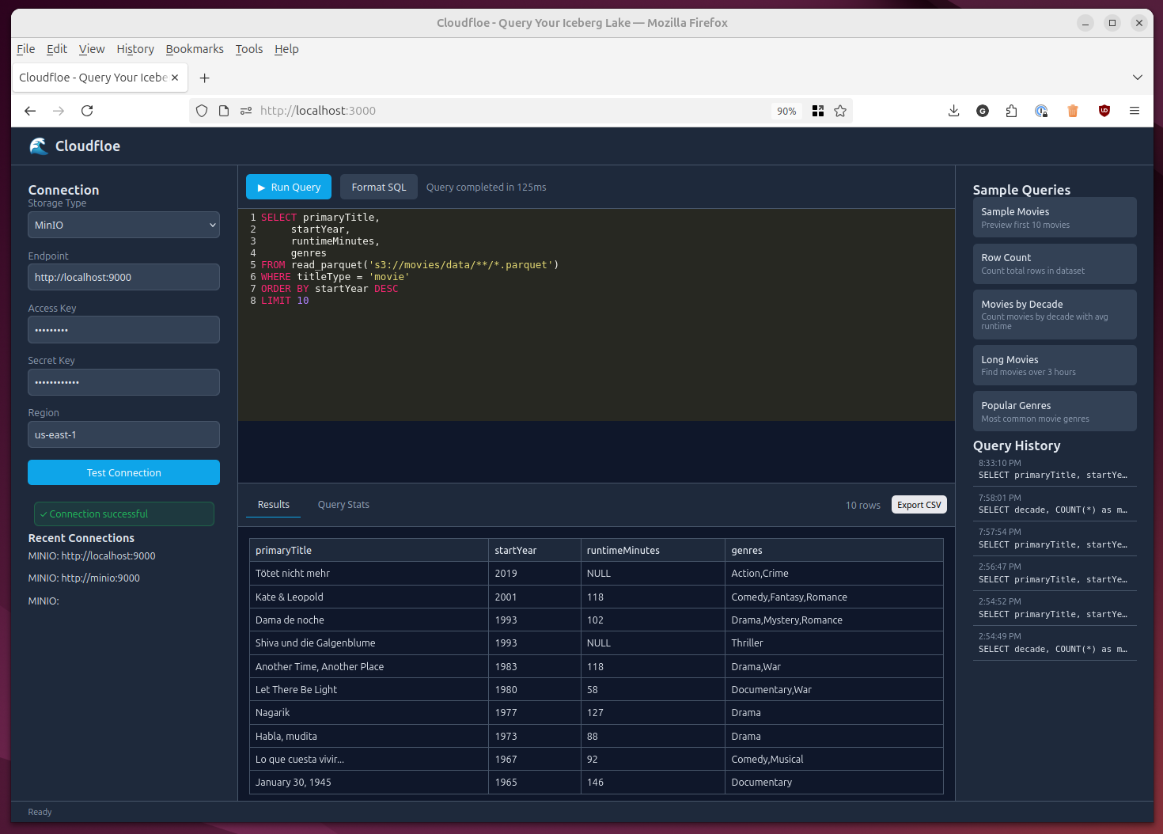This screenshot has height=834, width=1163.
Task: Expand the list-all-tabs chevron
Action: [x=1138, y=78]
